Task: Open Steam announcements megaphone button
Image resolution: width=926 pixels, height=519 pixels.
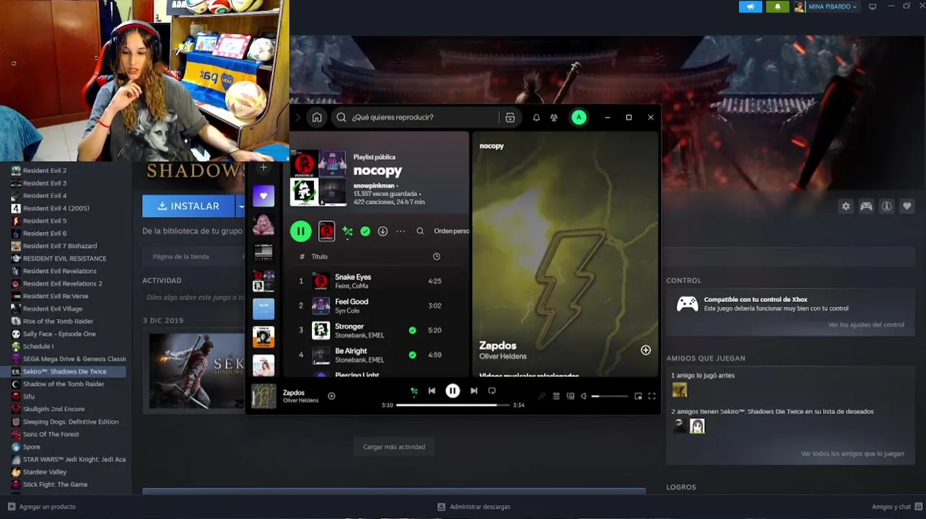Action: [751, 6]
